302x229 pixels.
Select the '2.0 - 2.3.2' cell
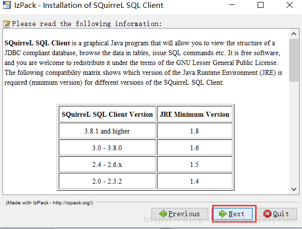[x=107, y=181]
